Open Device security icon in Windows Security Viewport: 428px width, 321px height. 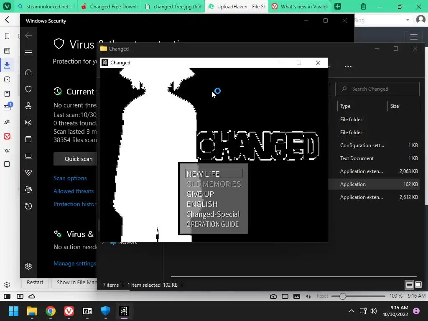tap(28, 156)
